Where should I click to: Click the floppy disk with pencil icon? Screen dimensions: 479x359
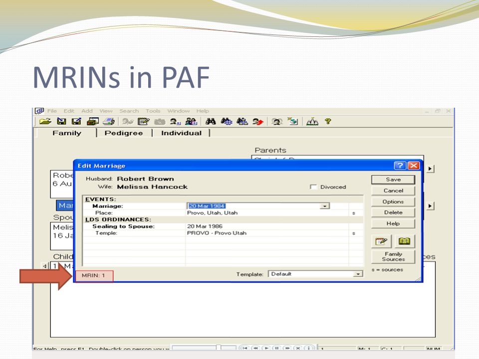(x=76, y=122)
